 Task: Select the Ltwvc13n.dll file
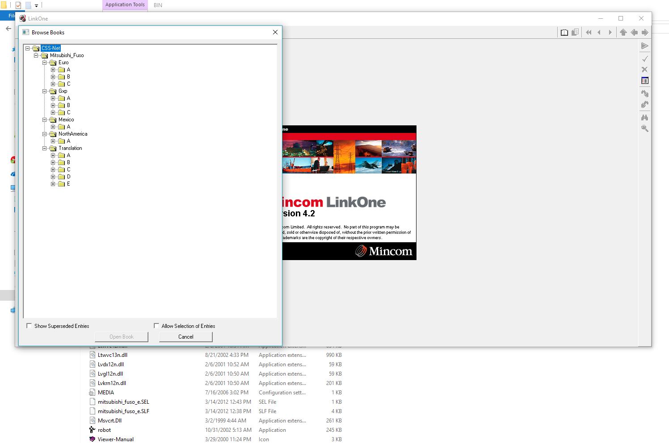[113, 355]
